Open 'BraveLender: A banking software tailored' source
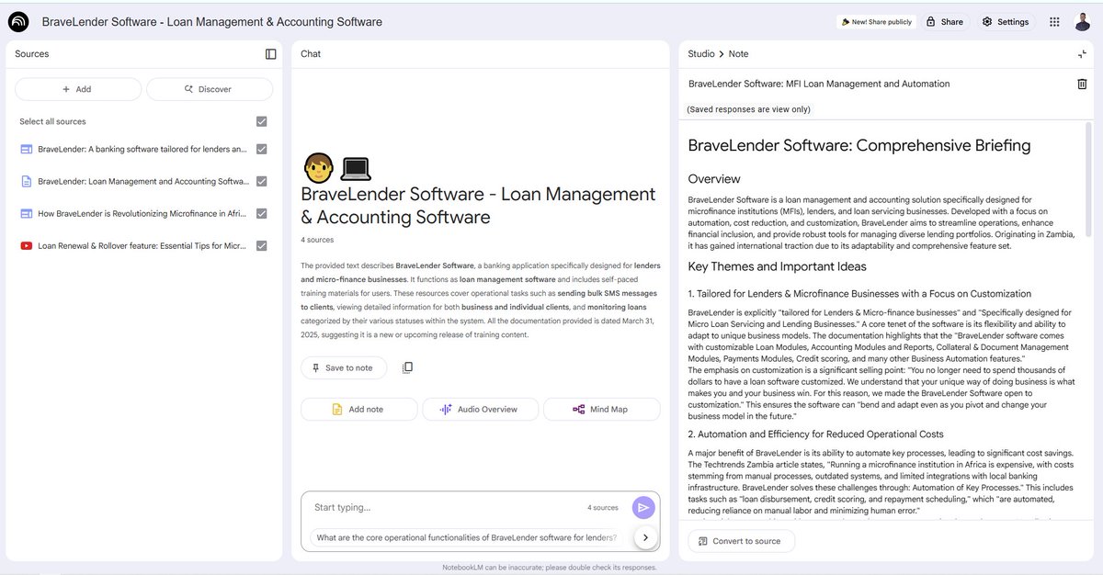This screenshot has height=575, width=1103. tap(142, 149)
